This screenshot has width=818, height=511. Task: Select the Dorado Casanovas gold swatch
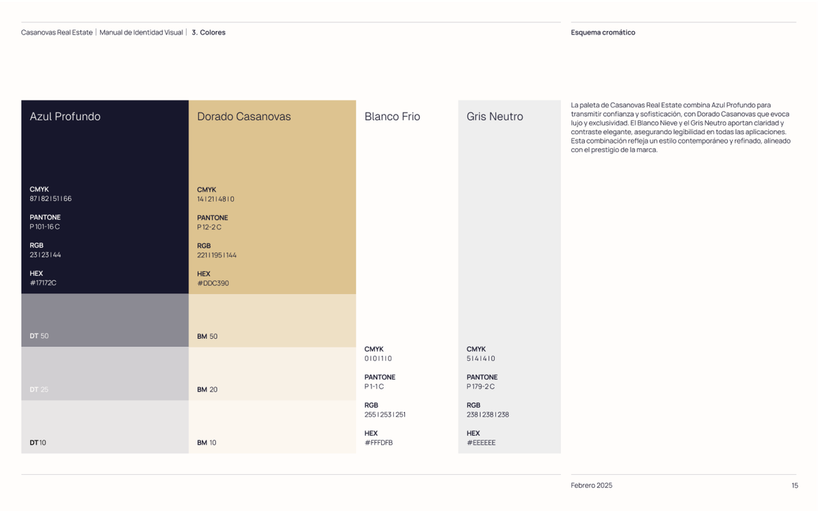tap(272, 197)
